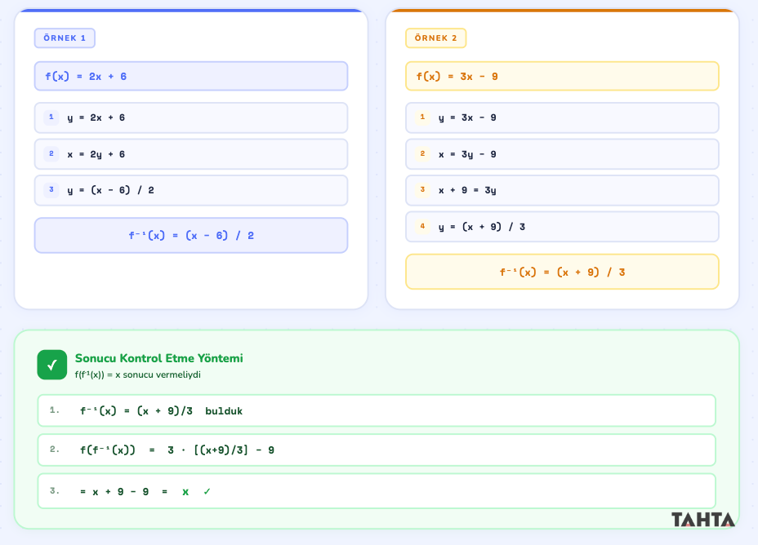
Task: Click step 4 badge in Örnek 2
Action: [x=422, y=226]
